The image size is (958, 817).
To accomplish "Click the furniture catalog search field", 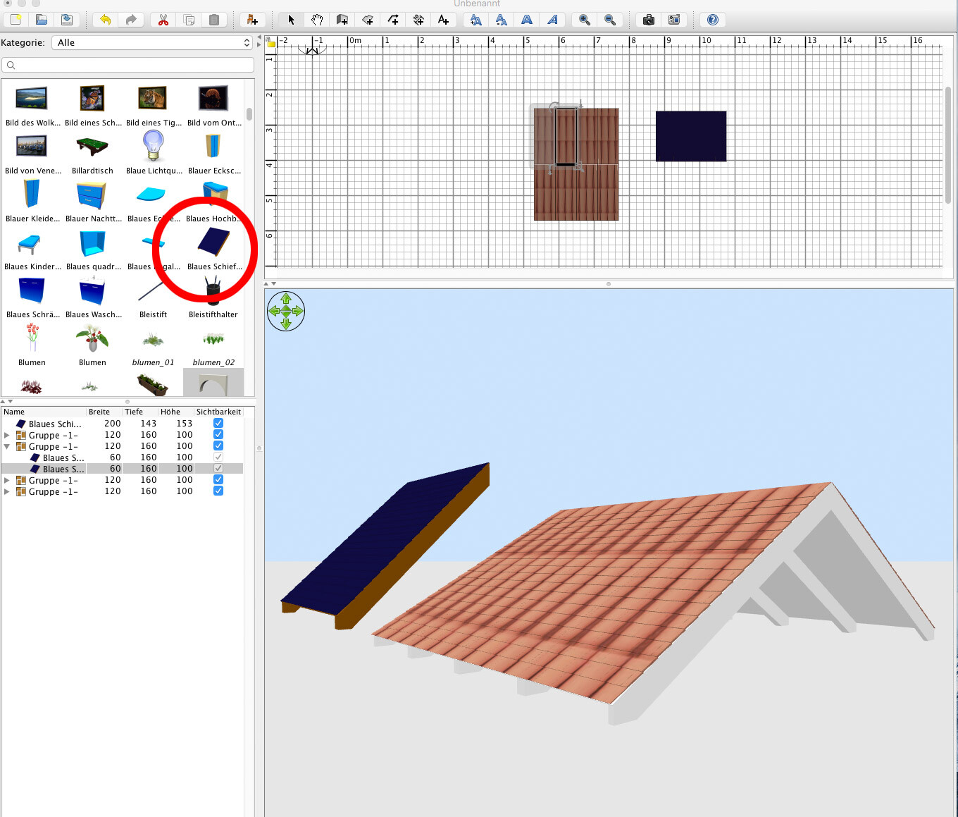I will point(127,65).
